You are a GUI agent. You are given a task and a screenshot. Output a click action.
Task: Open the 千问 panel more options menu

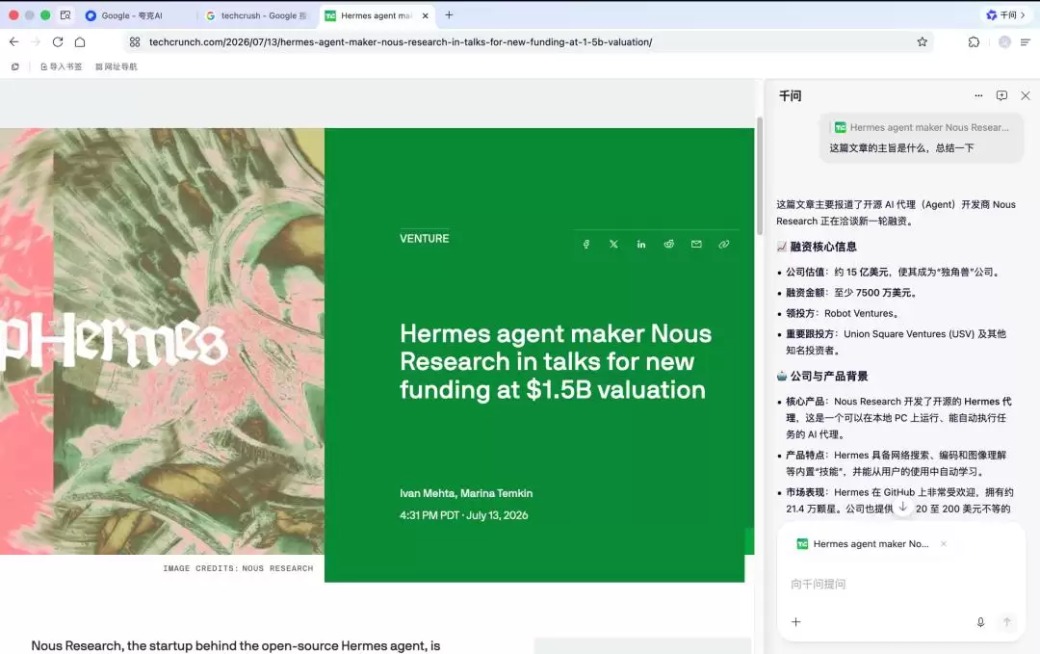coord(978,95)
